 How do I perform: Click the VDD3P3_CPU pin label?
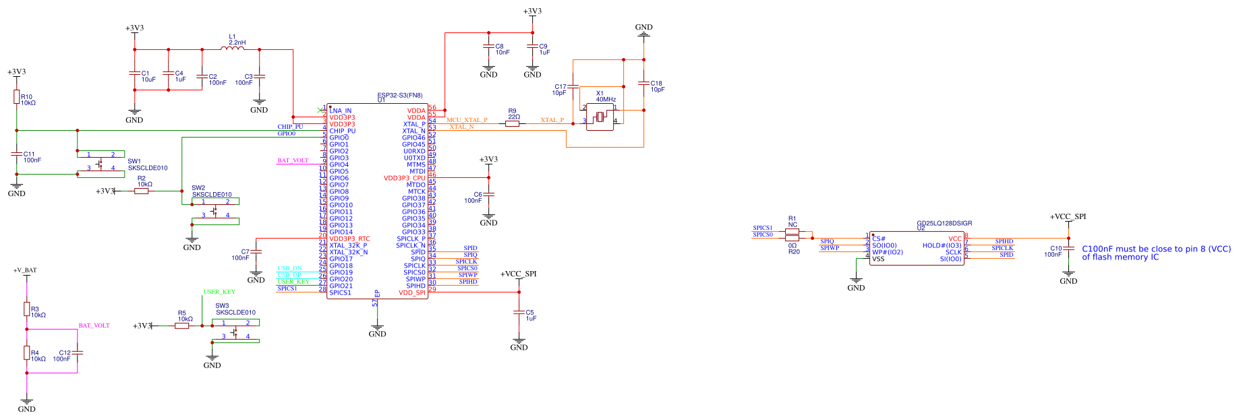[x=405, y=178]
